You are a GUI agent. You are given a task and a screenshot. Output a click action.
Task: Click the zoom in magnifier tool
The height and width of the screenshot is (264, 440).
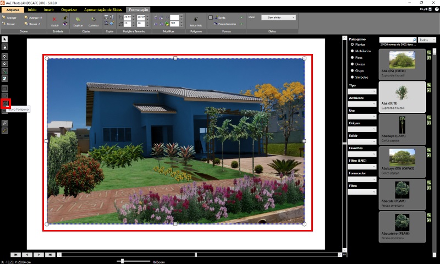click(x=4, y=57)
